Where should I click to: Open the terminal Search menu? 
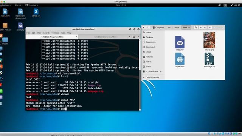coord(46,33)
